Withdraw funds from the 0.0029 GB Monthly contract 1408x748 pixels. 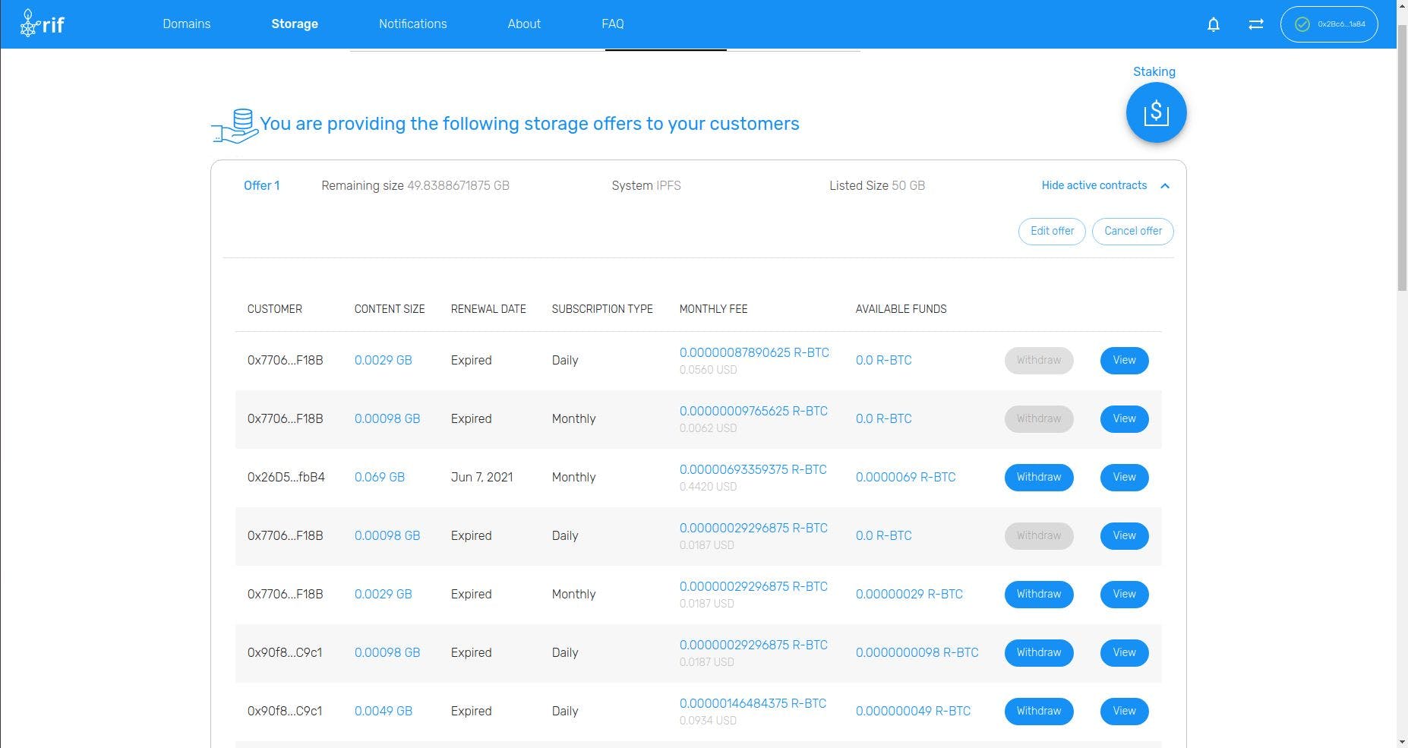click(1038, 594)
